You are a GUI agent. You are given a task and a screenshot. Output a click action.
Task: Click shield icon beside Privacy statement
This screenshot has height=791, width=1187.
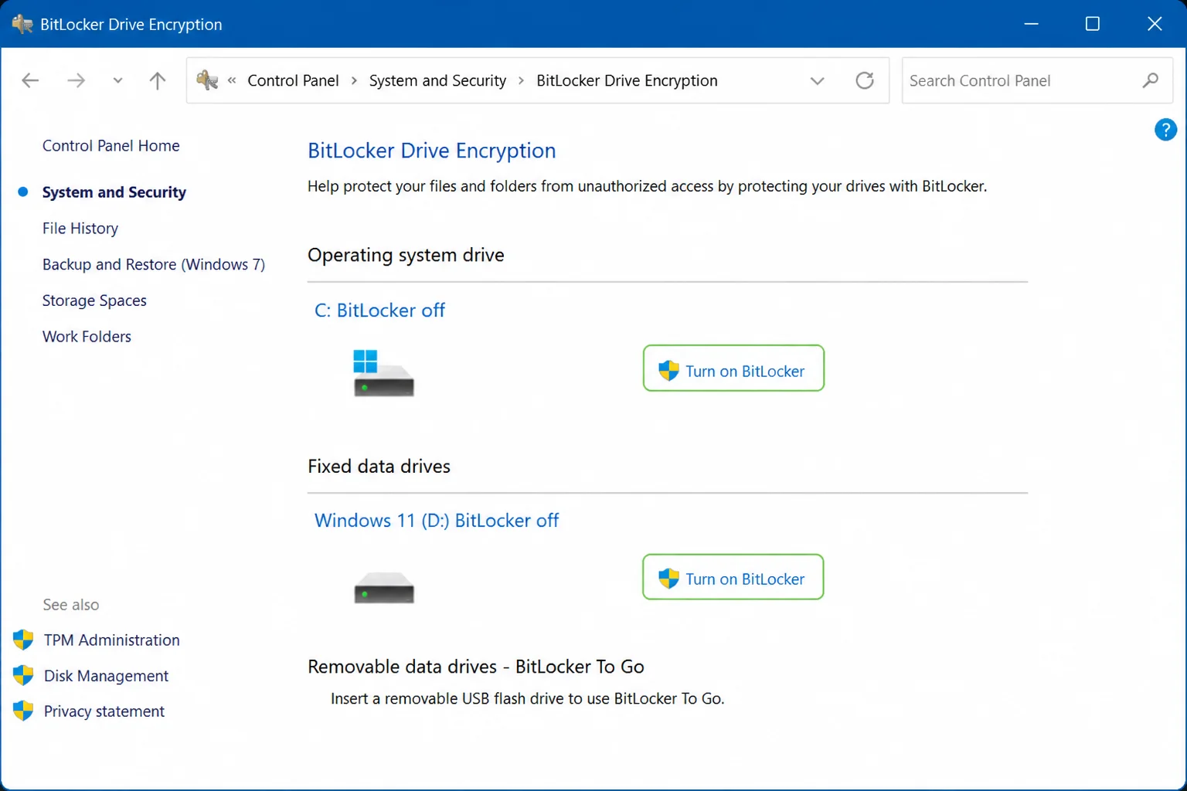23,711
